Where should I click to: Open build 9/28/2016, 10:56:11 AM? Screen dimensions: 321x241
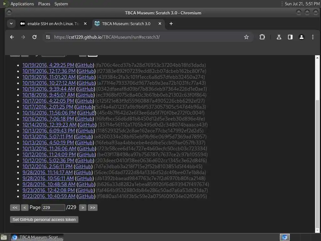tap(48, 178)
